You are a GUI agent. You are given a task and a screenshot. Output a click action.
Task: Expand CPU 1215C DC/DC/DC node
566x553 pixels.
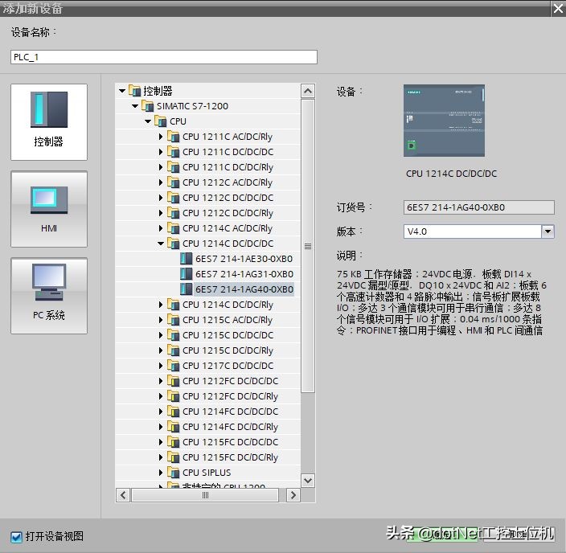tap(161, 335)
